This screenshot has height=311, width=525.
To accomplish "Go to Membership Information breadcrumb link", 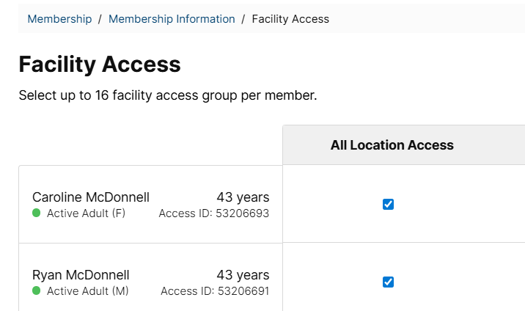I will point(172,19).
